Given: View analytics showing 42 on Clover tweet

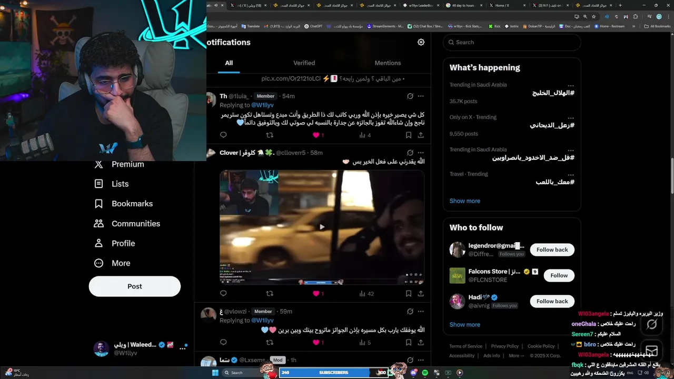Looking at the screenshot, I should point(366,294).
